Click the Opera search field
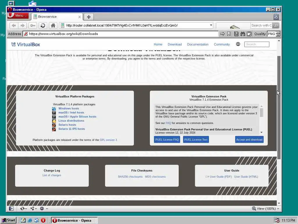The width and height of the screenshot is (298, 224). [261, 25]
